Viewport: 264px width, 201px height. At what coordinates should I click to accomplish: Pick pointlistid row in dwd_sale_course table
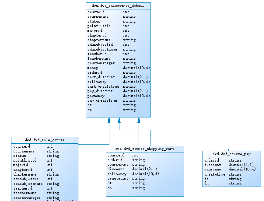click(45, 160)
